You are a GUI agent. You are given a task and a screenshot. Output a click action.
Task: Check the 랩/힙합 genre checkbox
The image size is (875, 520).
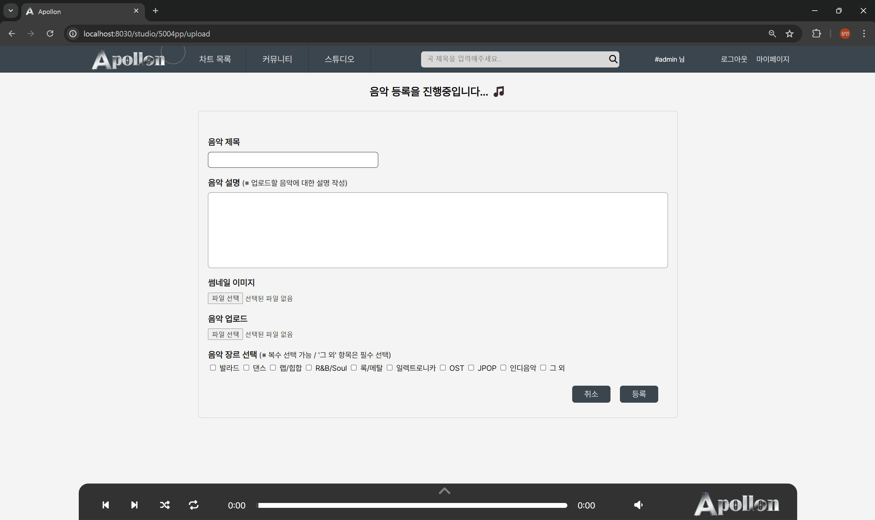pos(273,367)
